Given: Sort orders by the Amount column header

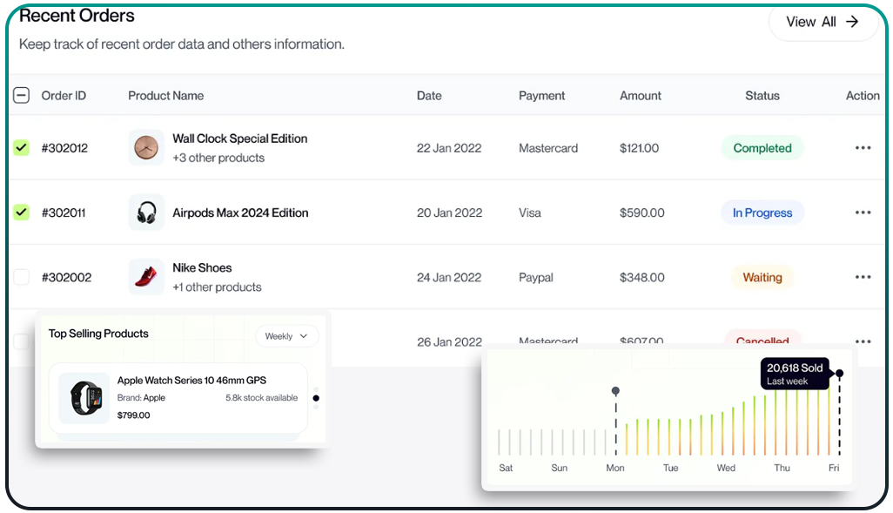Looking at the screenshot, I should (640, 96).
